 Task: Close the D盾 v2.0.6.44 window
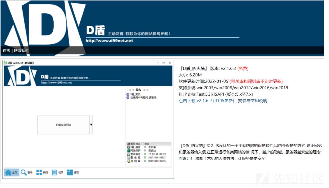click(170, 63)
